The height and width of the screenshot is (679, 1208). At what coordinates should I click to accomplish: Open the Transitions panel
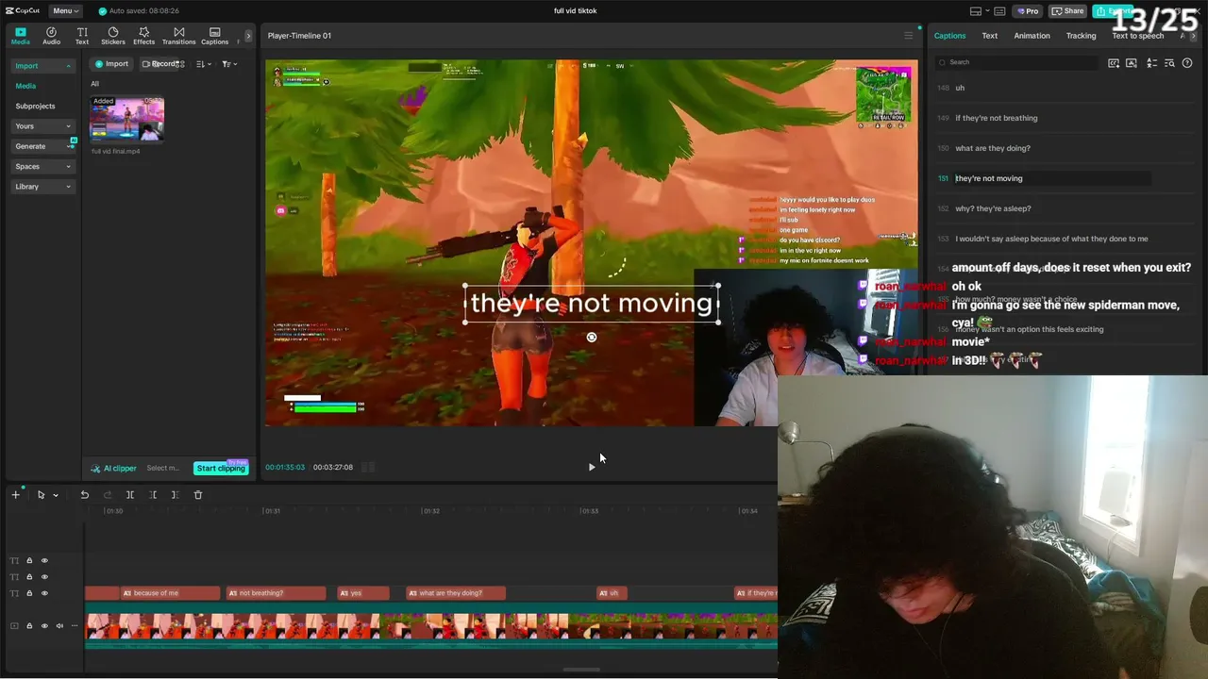[x=178, y=36]
